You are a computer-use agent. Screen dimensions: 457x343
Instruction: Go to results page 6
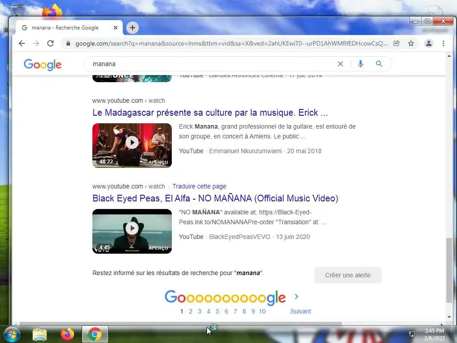226,311
